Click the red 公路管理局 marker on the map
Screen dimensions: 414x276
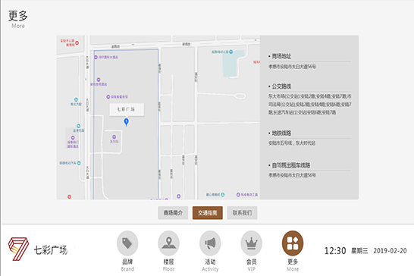point(77,42)
